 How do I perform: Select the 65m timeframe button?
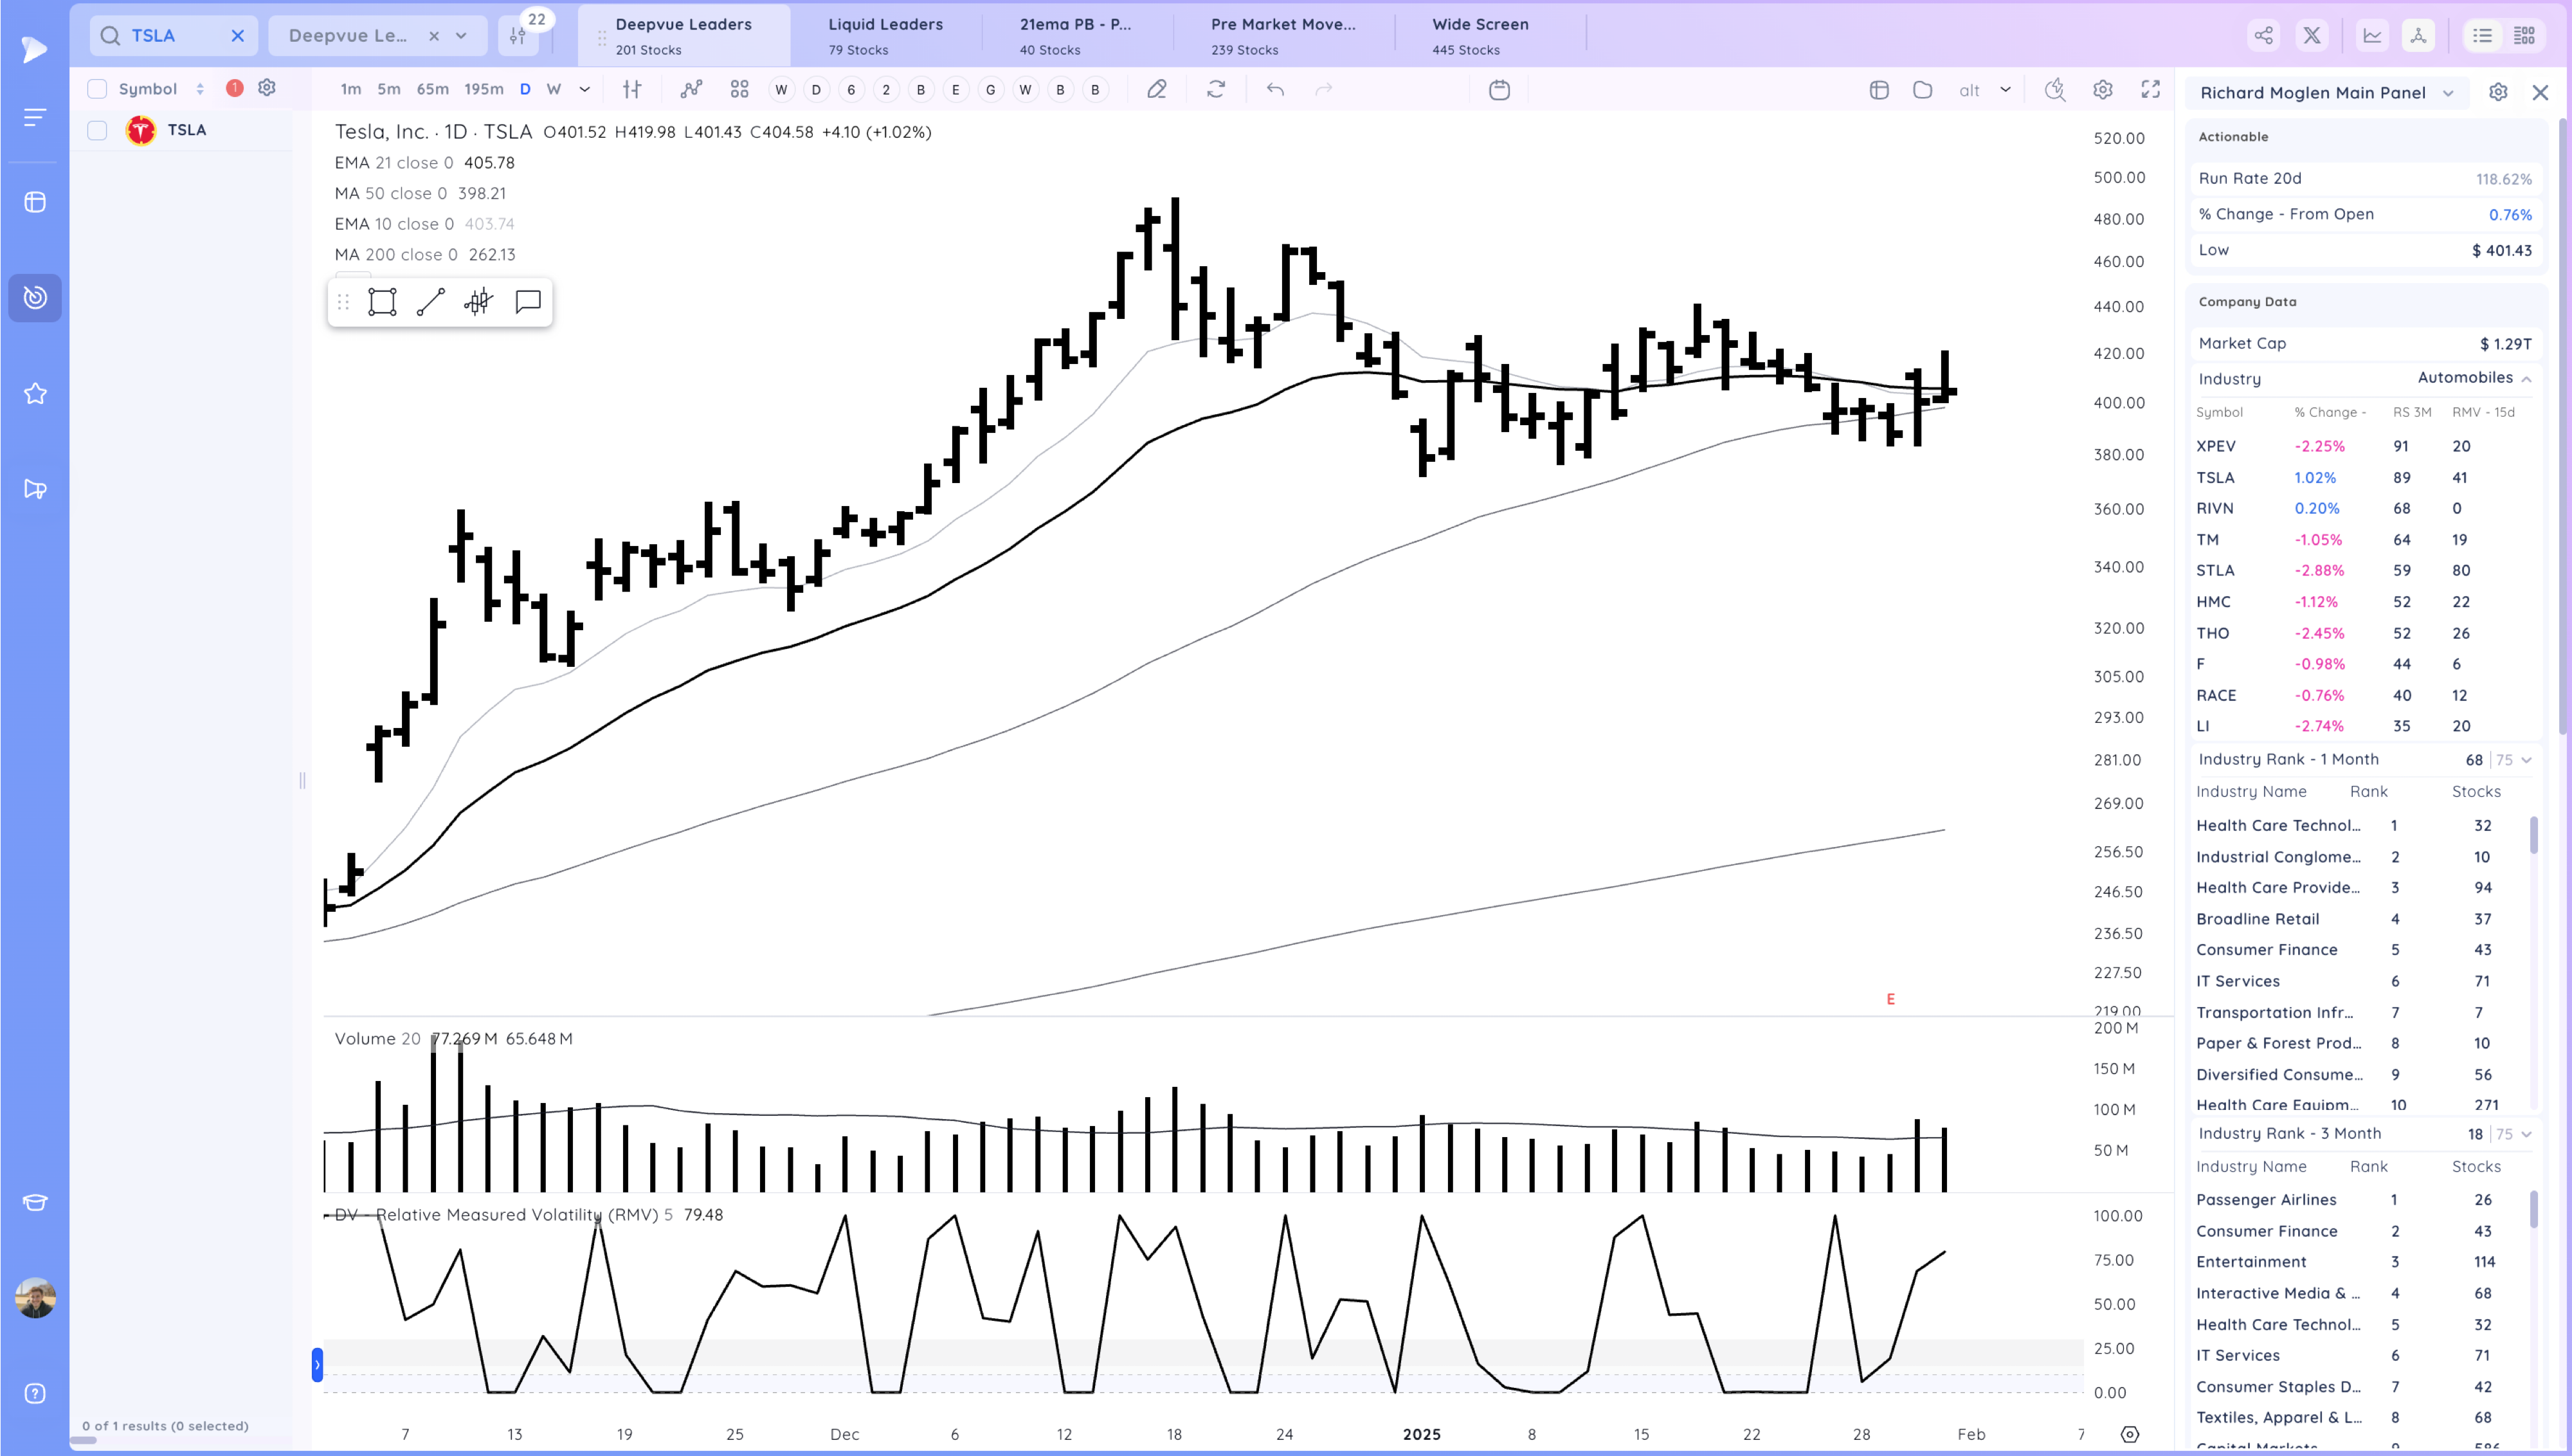tap(432, 89)
